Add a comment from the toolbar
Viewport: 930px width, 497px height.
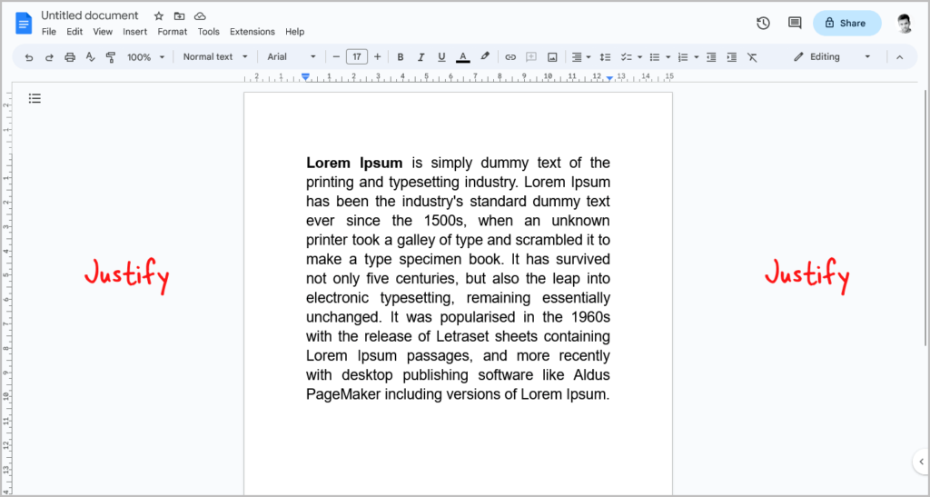pos(531,57)
